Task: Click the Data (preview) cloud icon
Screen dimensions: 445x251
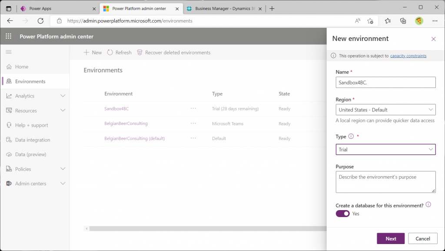Action: 9,154
